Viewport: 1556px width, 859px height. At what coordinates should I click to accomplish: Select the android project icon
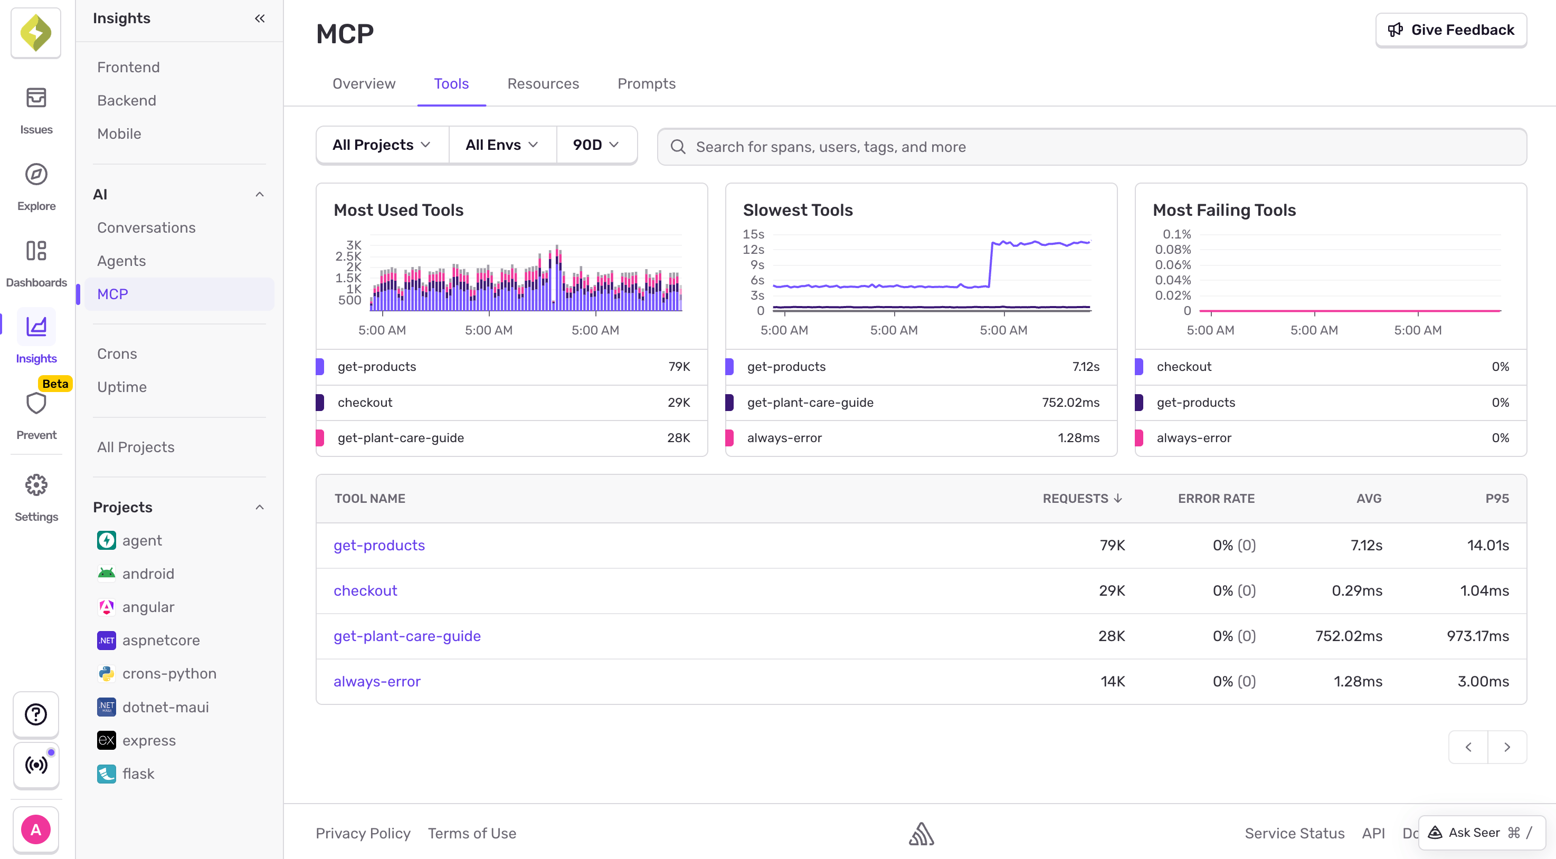click(x=106, y=574)
